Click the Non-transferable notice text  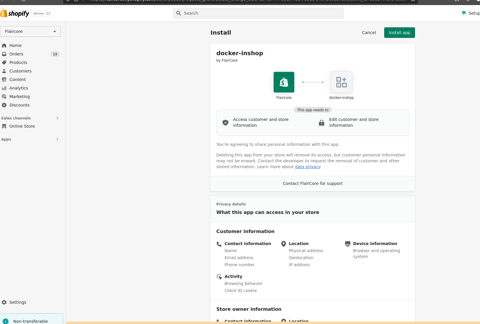click(x=31, y=321)
